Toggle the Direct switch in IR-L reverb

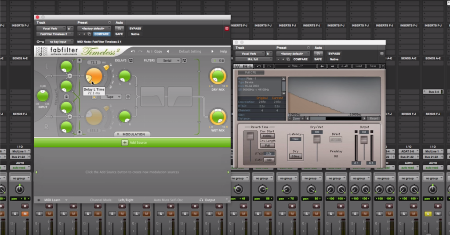(336, 139)
